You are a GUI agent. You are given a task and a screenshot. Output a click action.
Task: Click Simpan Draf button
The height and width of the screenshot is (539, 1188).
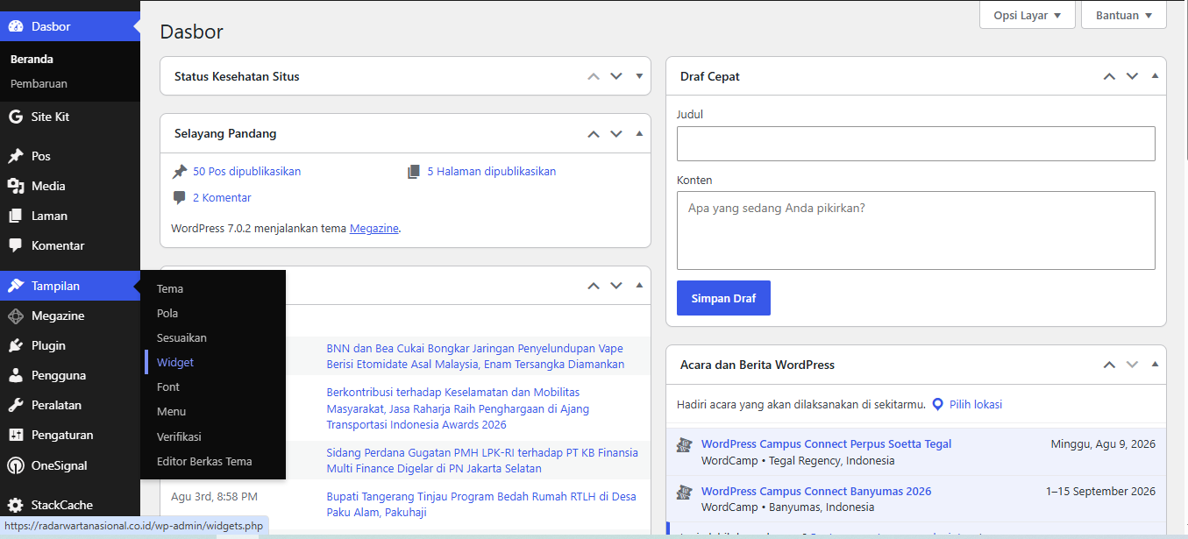click(x=723, y=298)
